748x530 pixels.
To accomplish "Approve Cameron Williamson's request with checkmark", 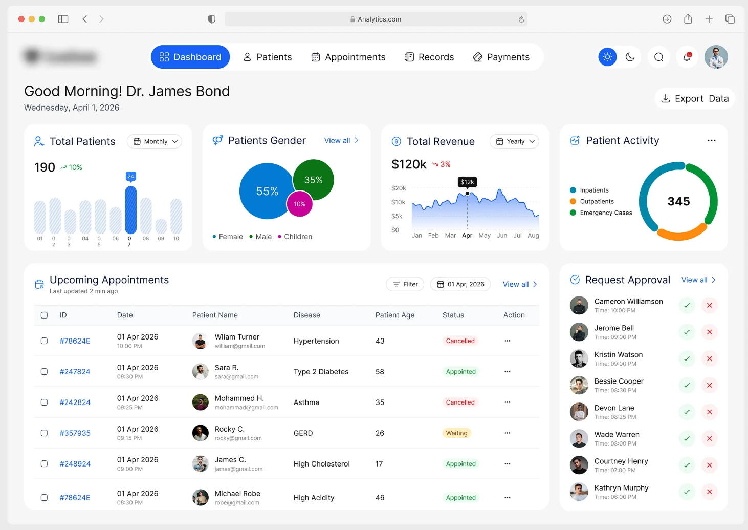I will click(x=687, y=306).
